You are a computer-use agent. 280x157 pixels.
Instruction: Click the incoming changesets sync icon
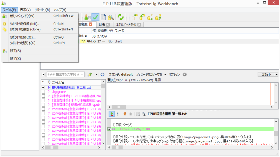click(134, 17)
